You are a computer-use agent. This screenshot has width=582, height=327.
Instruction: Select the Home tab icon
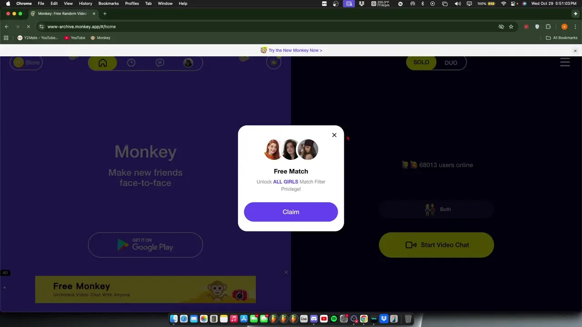[103, 63]
